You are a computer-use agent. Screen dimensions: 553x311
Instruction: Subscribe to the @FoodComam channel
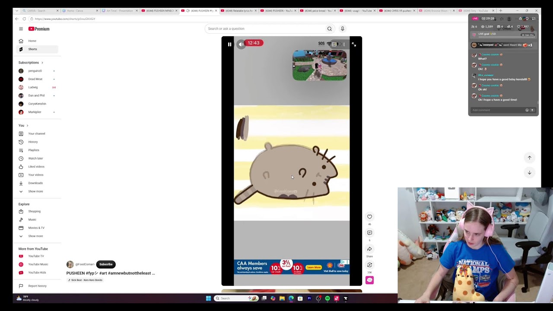click(x=106, y=264)
